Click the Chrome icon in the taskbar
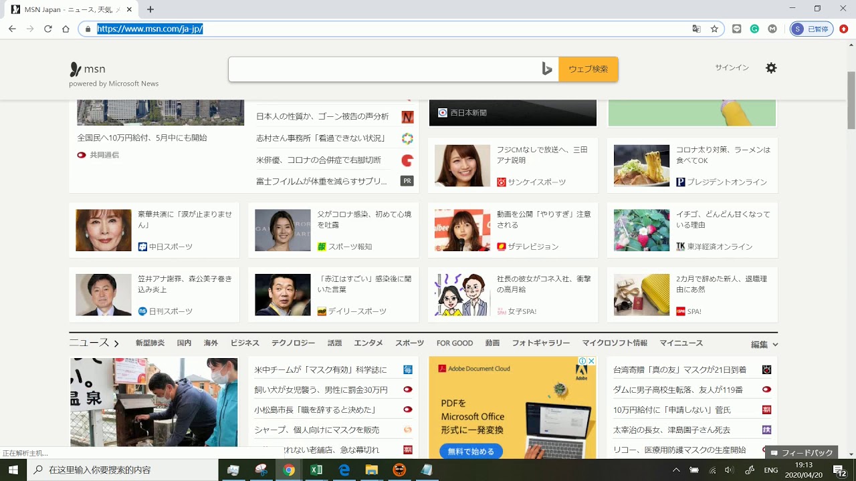856x481 pixels. click(289, 470)
